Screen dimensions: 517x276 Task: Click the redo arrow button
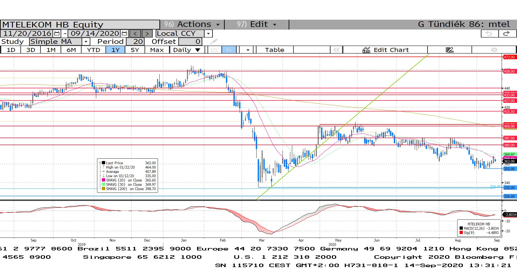[507, 34]
